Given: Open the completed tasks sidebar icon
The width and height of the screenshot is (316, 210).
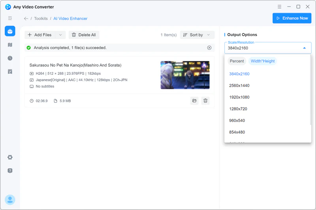Looking at the screenshot, I should [10, 72].
